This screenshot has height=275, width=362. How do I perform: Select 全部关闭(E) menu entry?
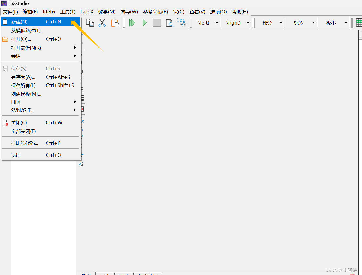click(x=40, y=131)
